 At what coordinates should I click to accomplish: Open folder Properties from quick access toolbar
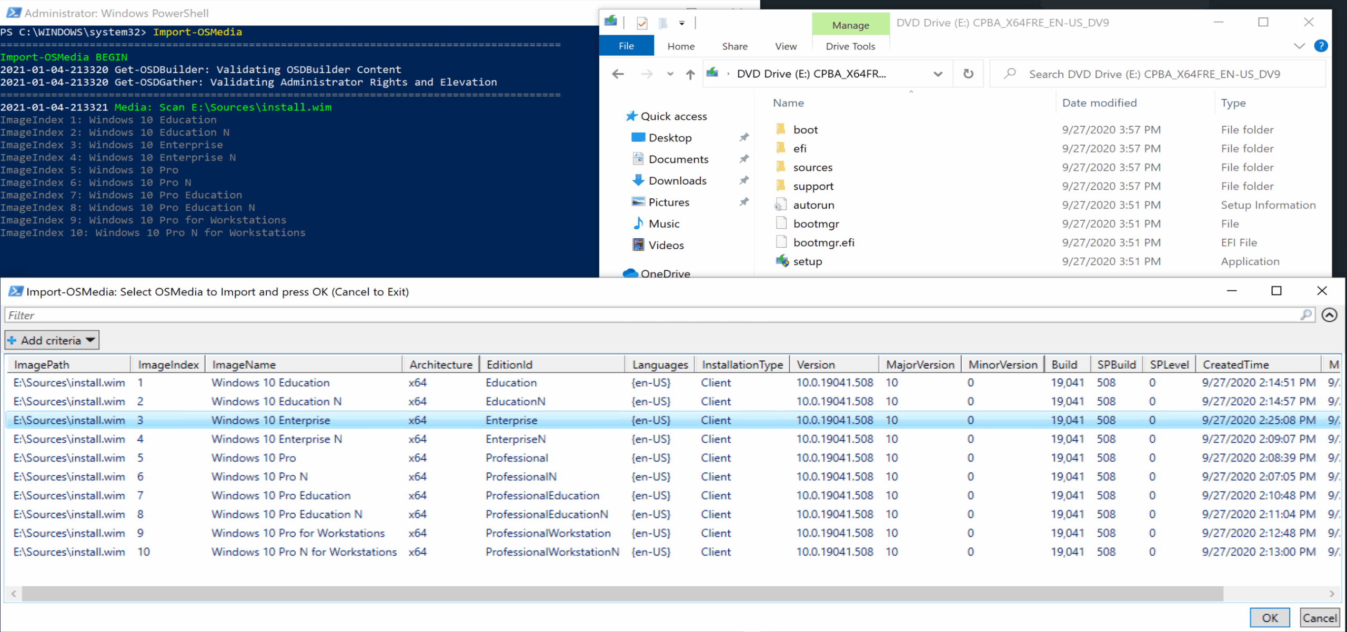click(x=642, y=23)
